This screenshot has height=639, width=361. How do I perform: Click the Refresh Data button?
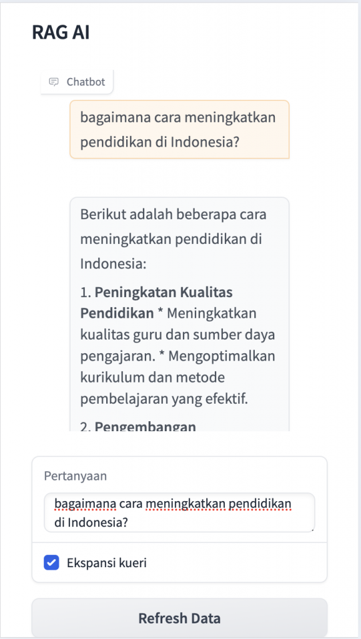click(x=179, y=618)
